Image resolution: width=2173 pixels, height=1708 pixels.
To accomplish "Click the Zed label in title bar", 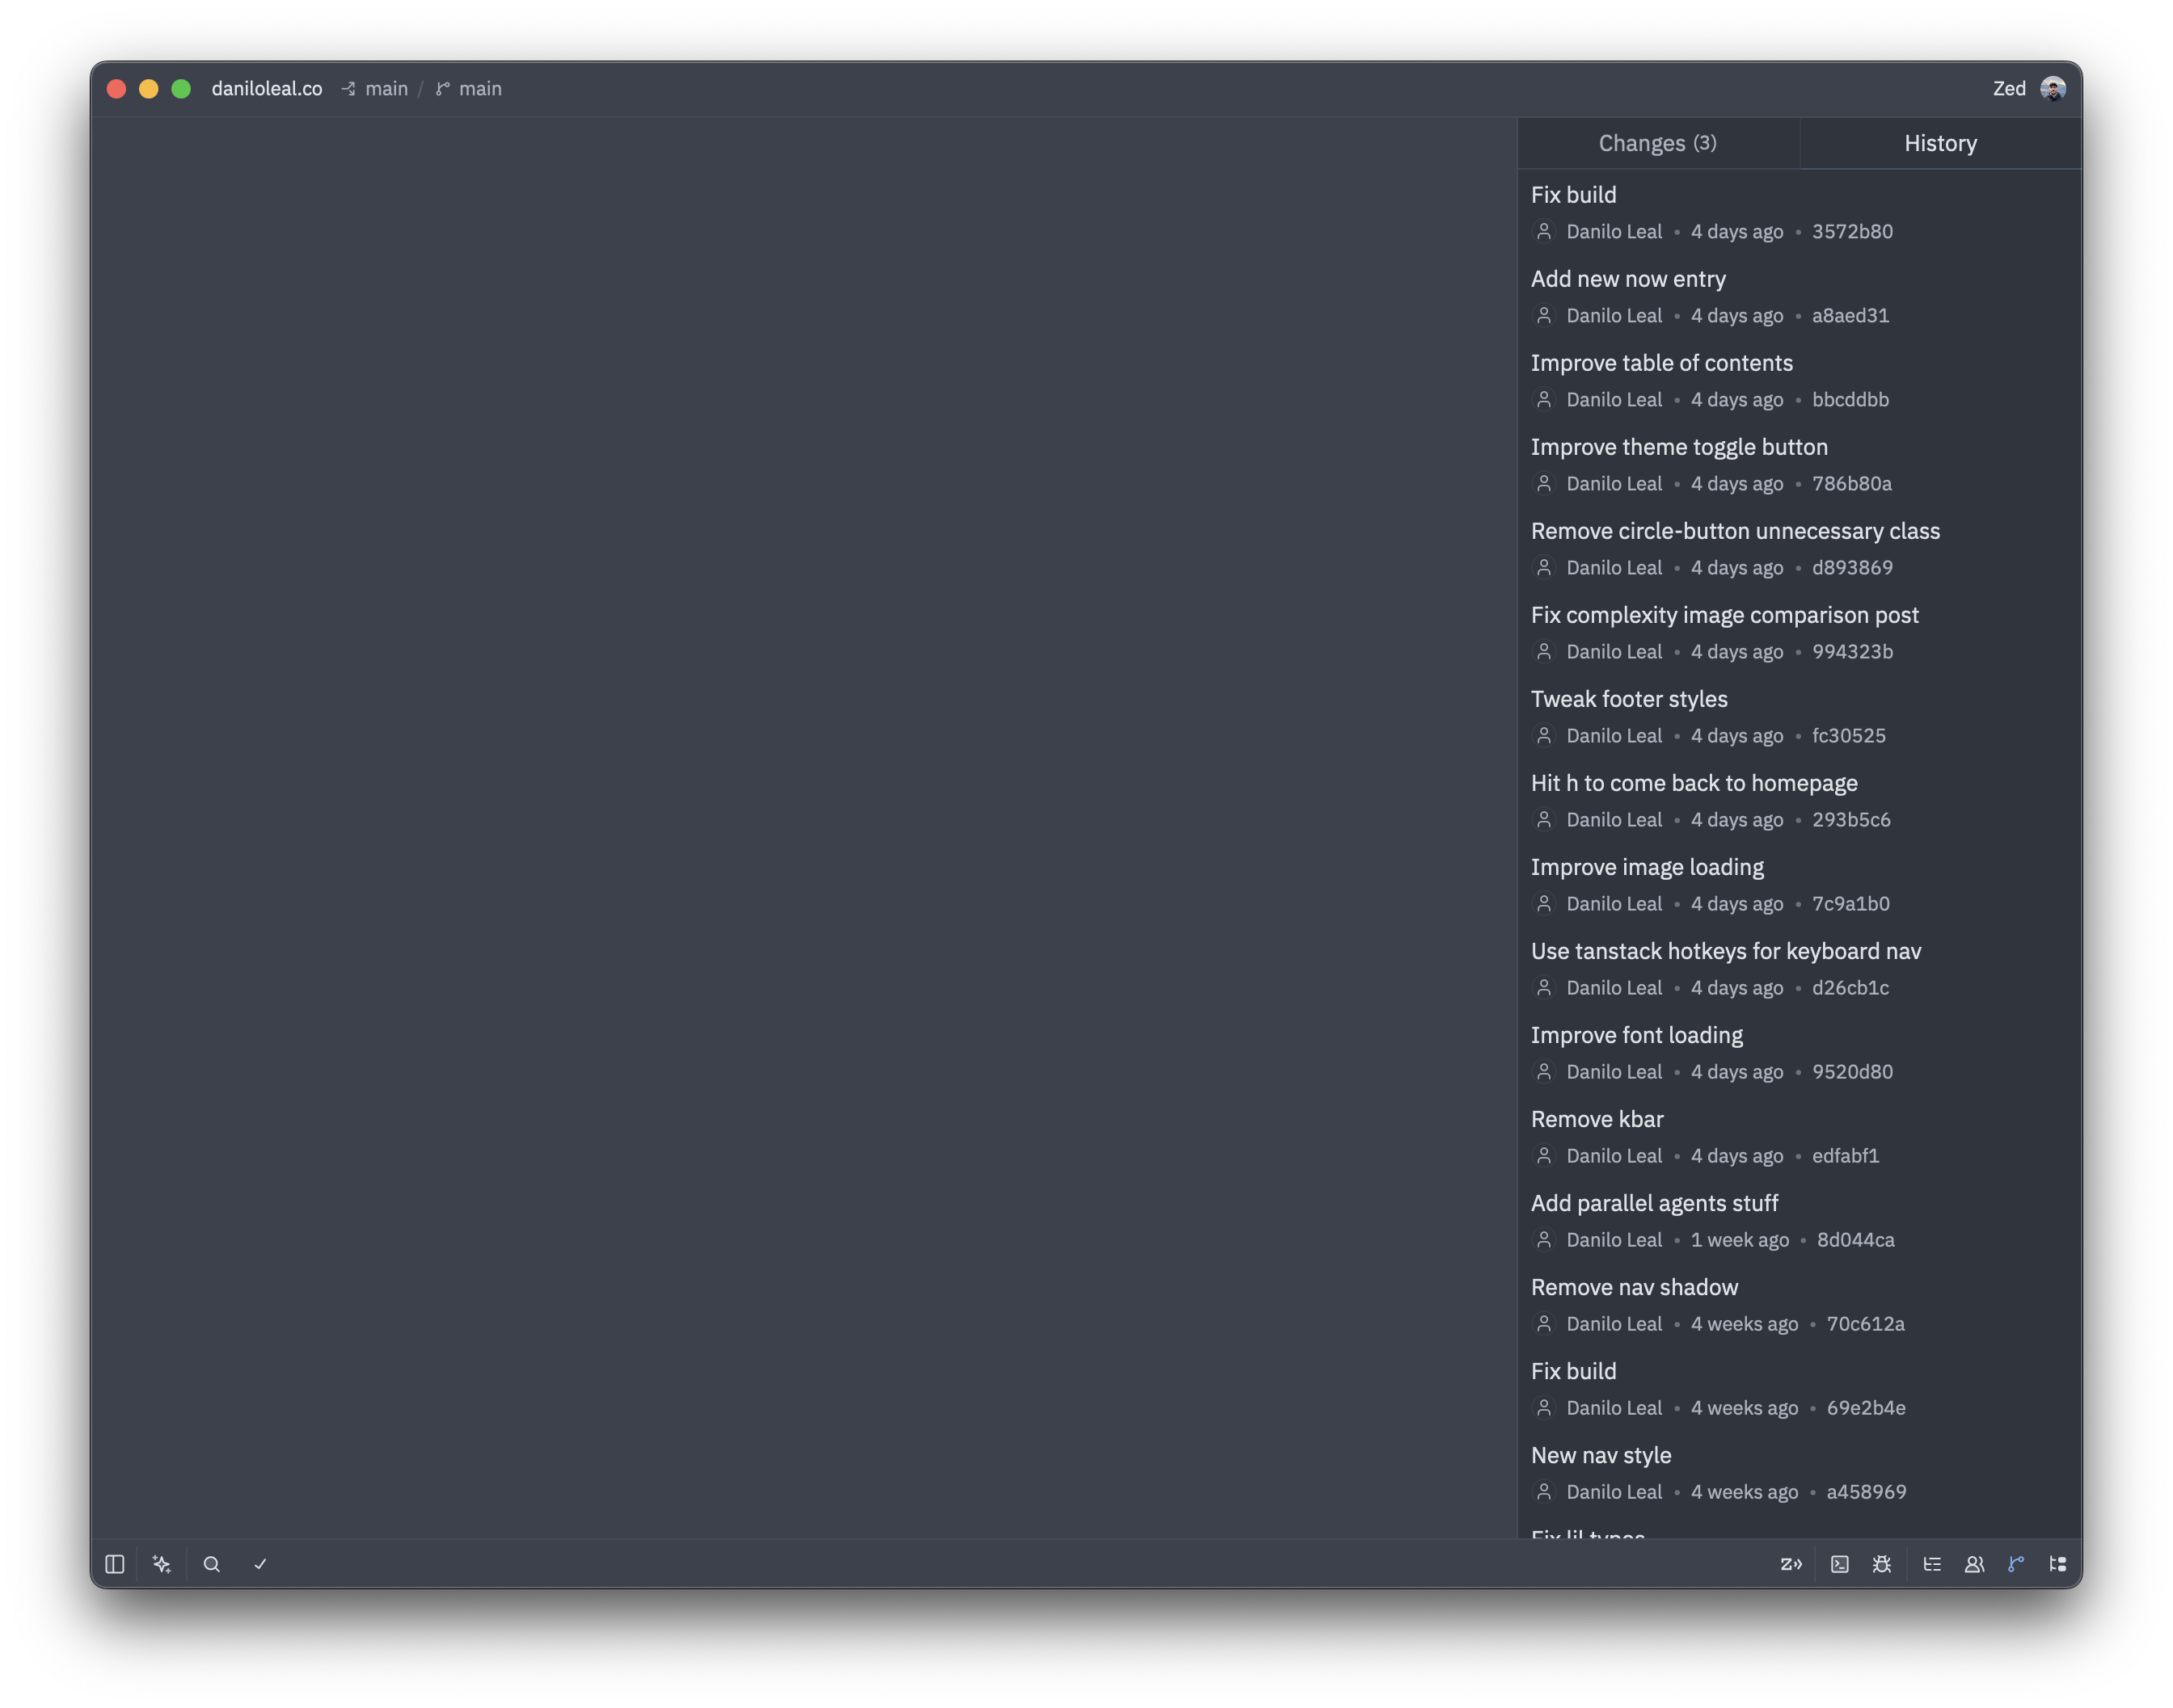I will click(2009, 89).
